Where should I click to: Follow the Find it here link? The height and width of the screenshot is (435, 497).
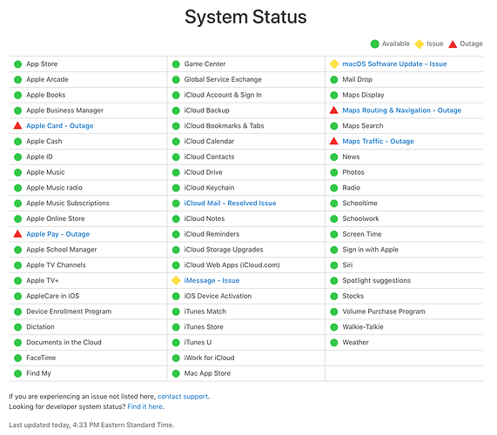(145, 406)
